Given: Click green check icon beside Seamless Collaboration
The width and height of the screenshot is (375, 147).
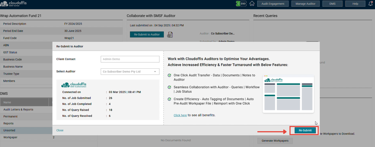Looking at the screenshot, I should point(169,87).
